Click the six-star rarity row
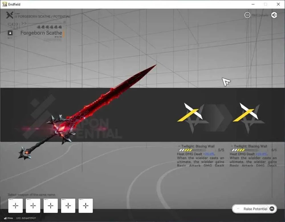 click(49, 27)
